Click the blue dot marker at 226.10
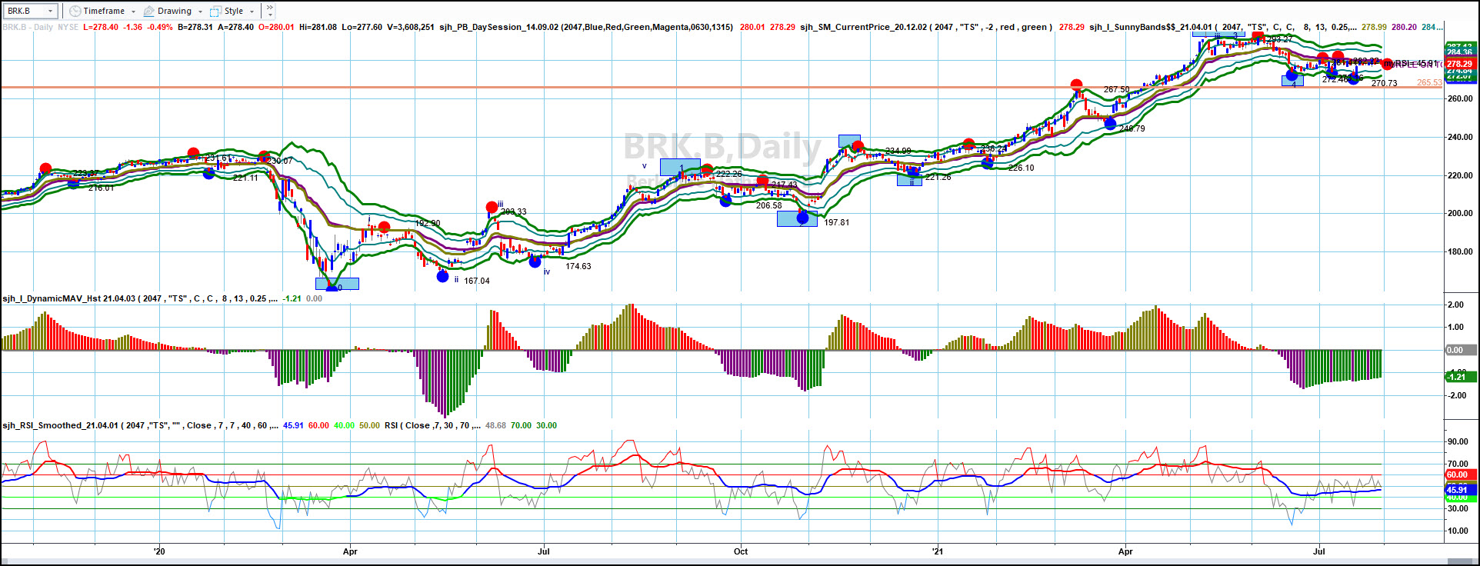The width and height of the screenshot is (1480, 566). click(x=988, y=162)
